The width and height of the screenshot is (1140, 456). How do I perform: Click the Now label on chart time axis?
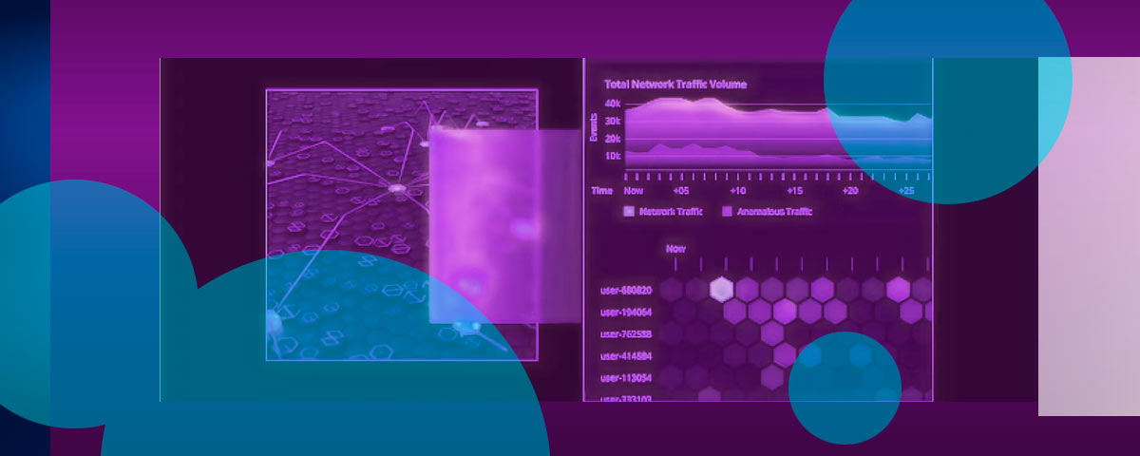(x=633, y=191)
